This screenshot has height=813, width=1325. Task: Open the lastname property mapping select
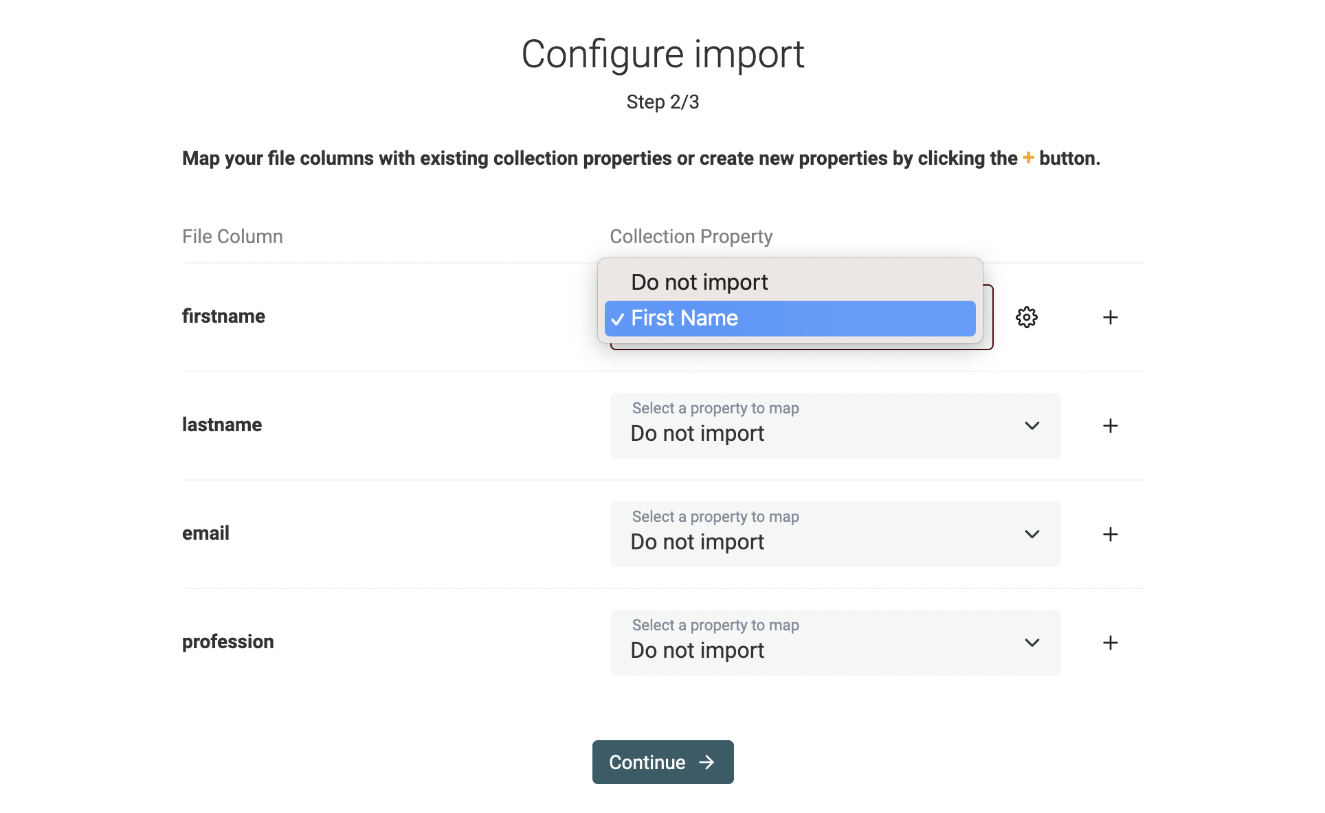click(x=835, y=426)
